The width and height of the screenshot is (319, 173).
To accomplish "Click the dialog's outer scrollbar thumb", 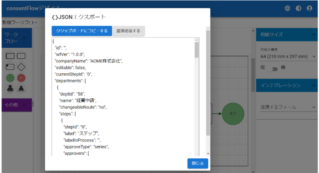I will click(208, 83).
